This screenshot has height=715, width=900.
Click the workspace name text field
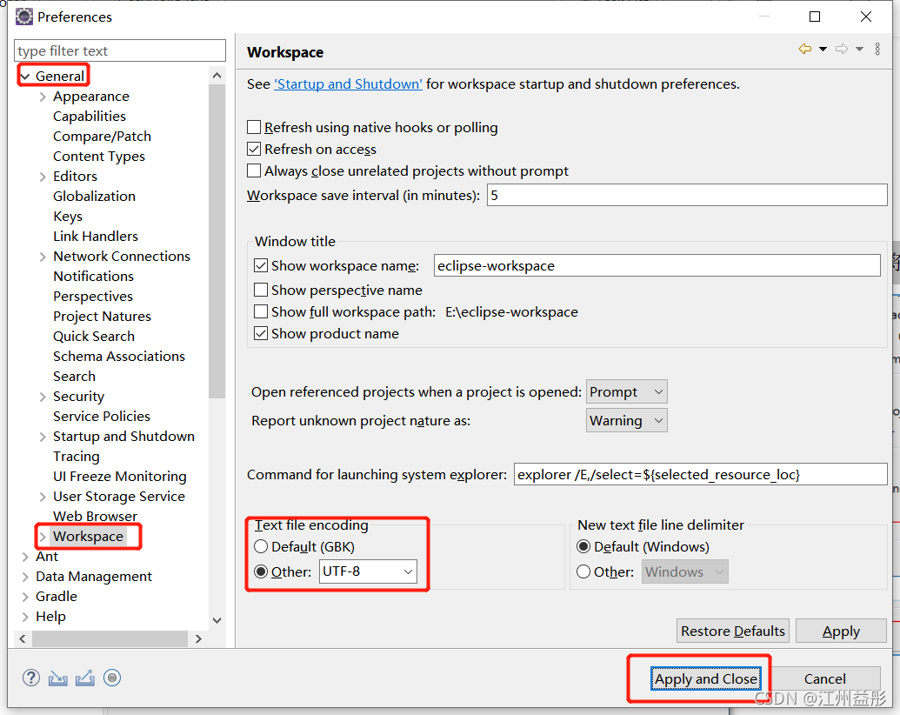(x=657, y=265)
